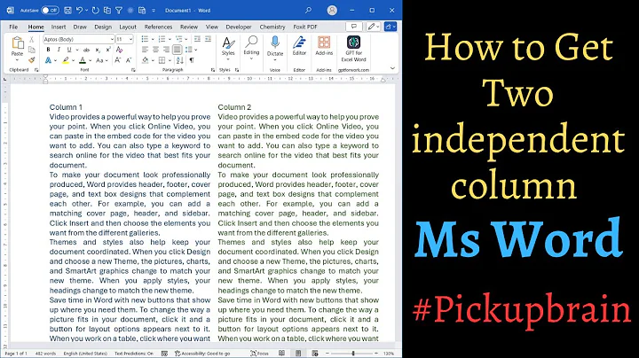Click the font color swatch button

(x=83, y=60)
